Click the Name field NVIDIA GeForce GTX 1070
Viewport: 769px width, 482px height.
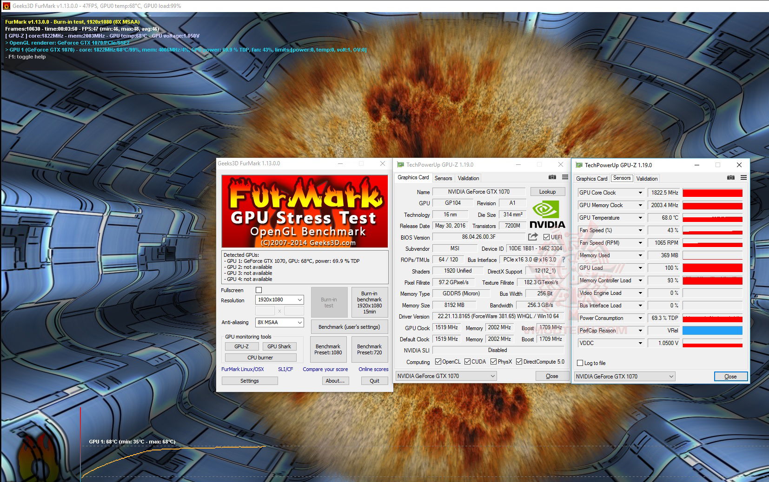[x=479, y=192]
